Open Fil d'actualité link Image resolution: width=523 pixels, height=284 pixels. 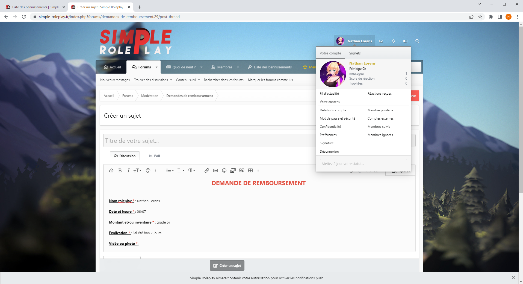(329, 94)
